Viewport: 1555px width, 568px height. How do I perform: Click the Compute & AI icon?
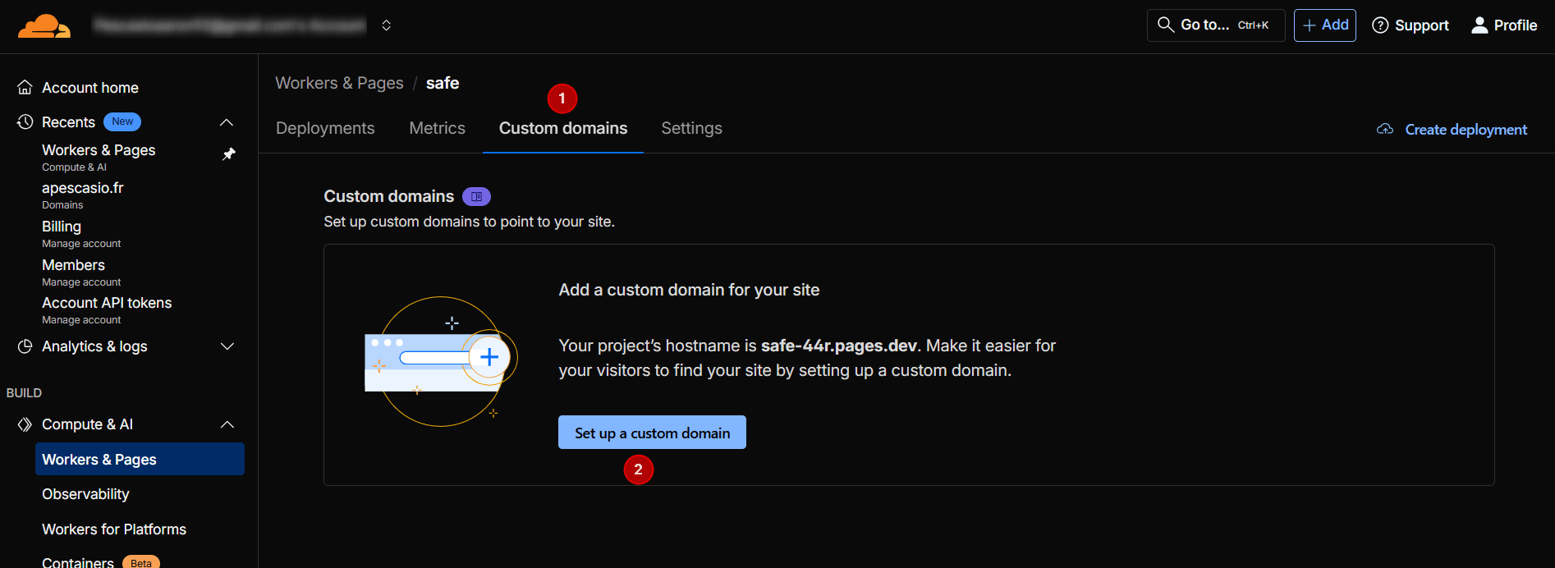pos(25,424)
